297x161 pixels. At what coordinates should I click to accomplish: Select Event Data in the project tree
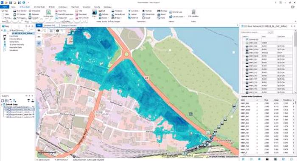(x=14, y=36)
